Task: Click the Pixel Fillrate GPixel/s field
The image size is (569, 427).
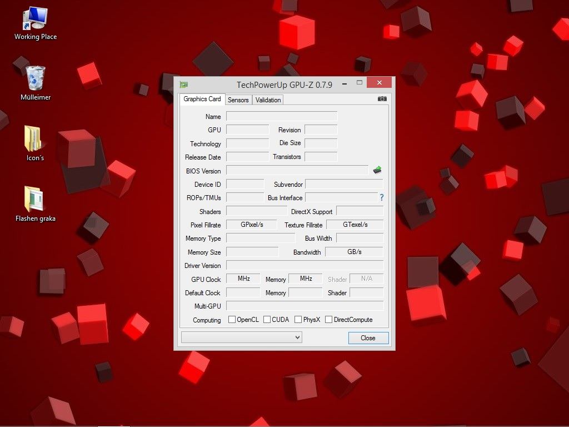Action: pos(252,225)
